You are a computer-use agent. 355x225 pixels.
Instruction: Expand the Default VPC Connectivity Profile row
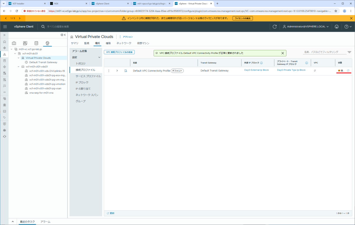pos(117,71)
